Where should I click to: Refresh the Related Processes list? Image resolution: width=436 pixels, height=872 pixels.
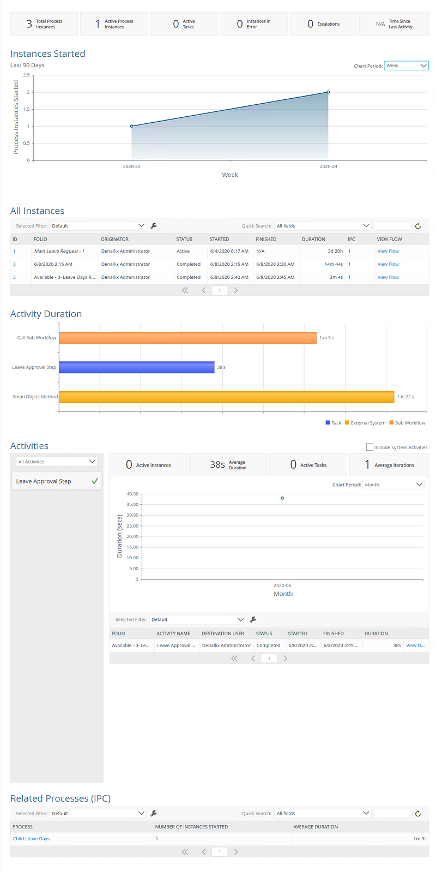tap(418, 814)
